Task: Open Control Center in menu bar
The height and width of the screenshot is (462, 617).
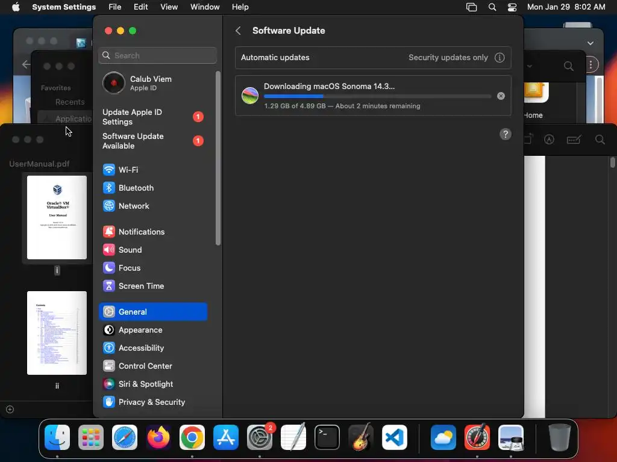Action: (512, 7)
